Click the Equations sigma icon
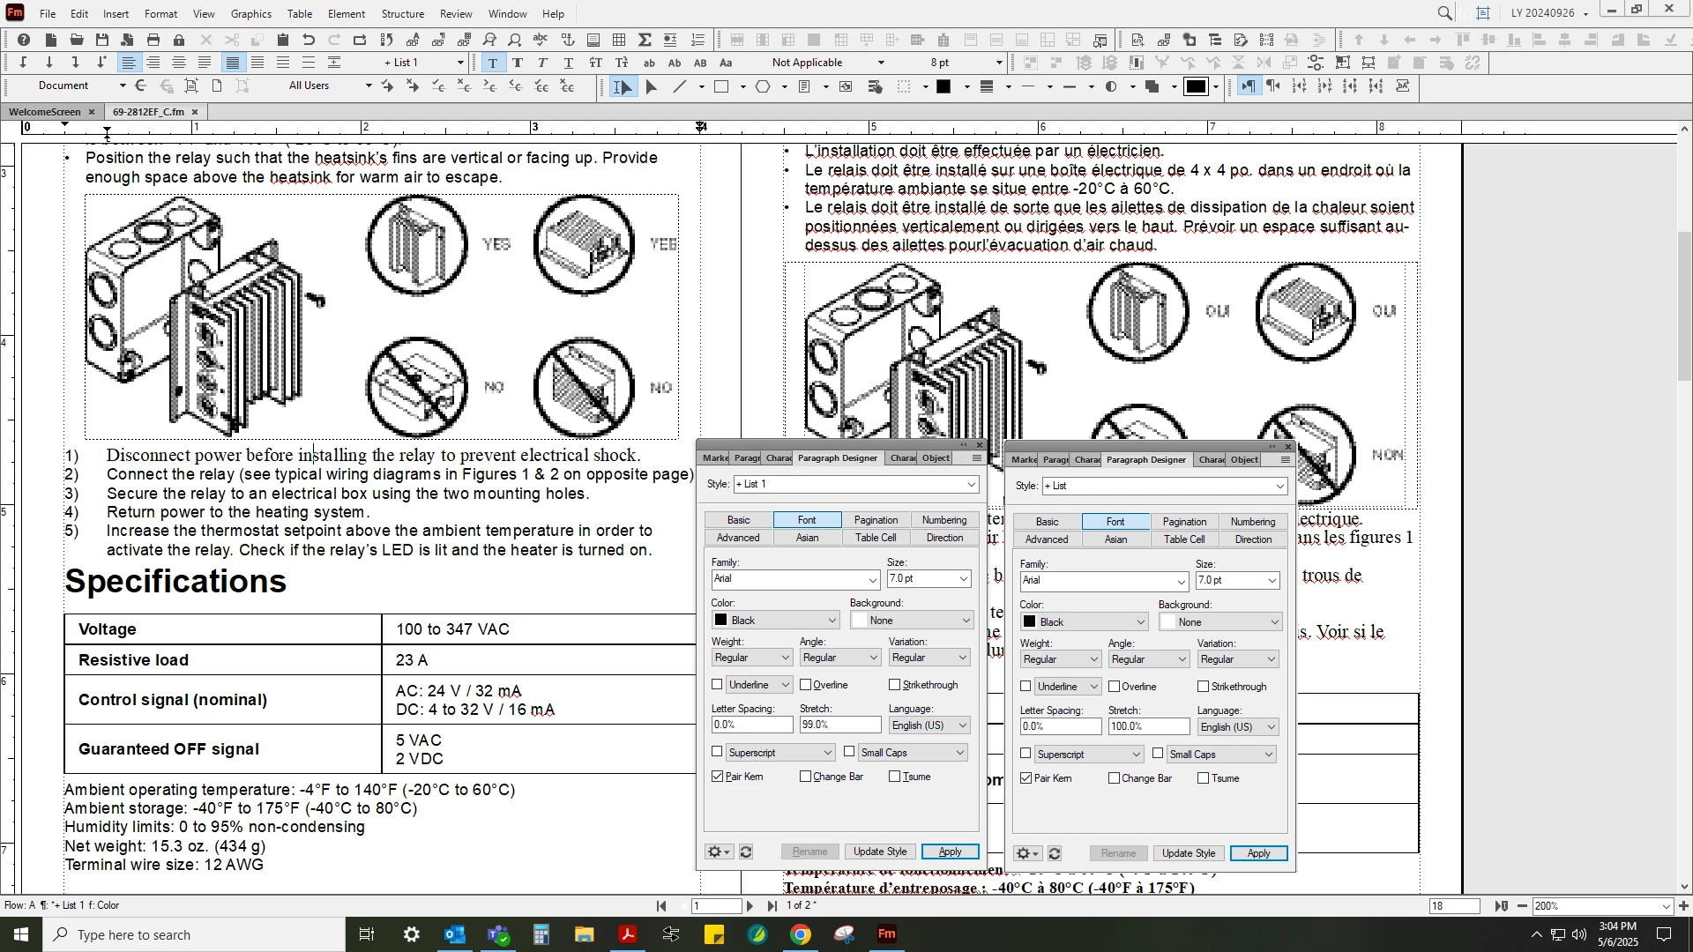The width and height of the screenshot is (1693, 952). tap(645, 40)
